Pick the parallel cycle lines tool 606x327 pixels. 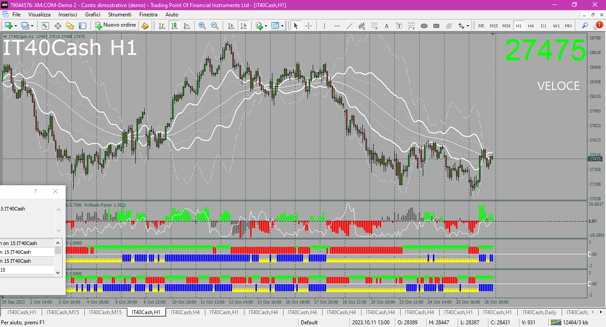tap(449, 26)
